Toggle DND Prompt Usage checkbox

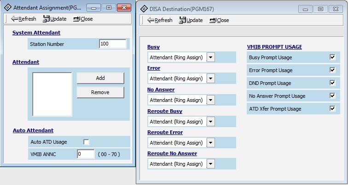coord(332,83)
